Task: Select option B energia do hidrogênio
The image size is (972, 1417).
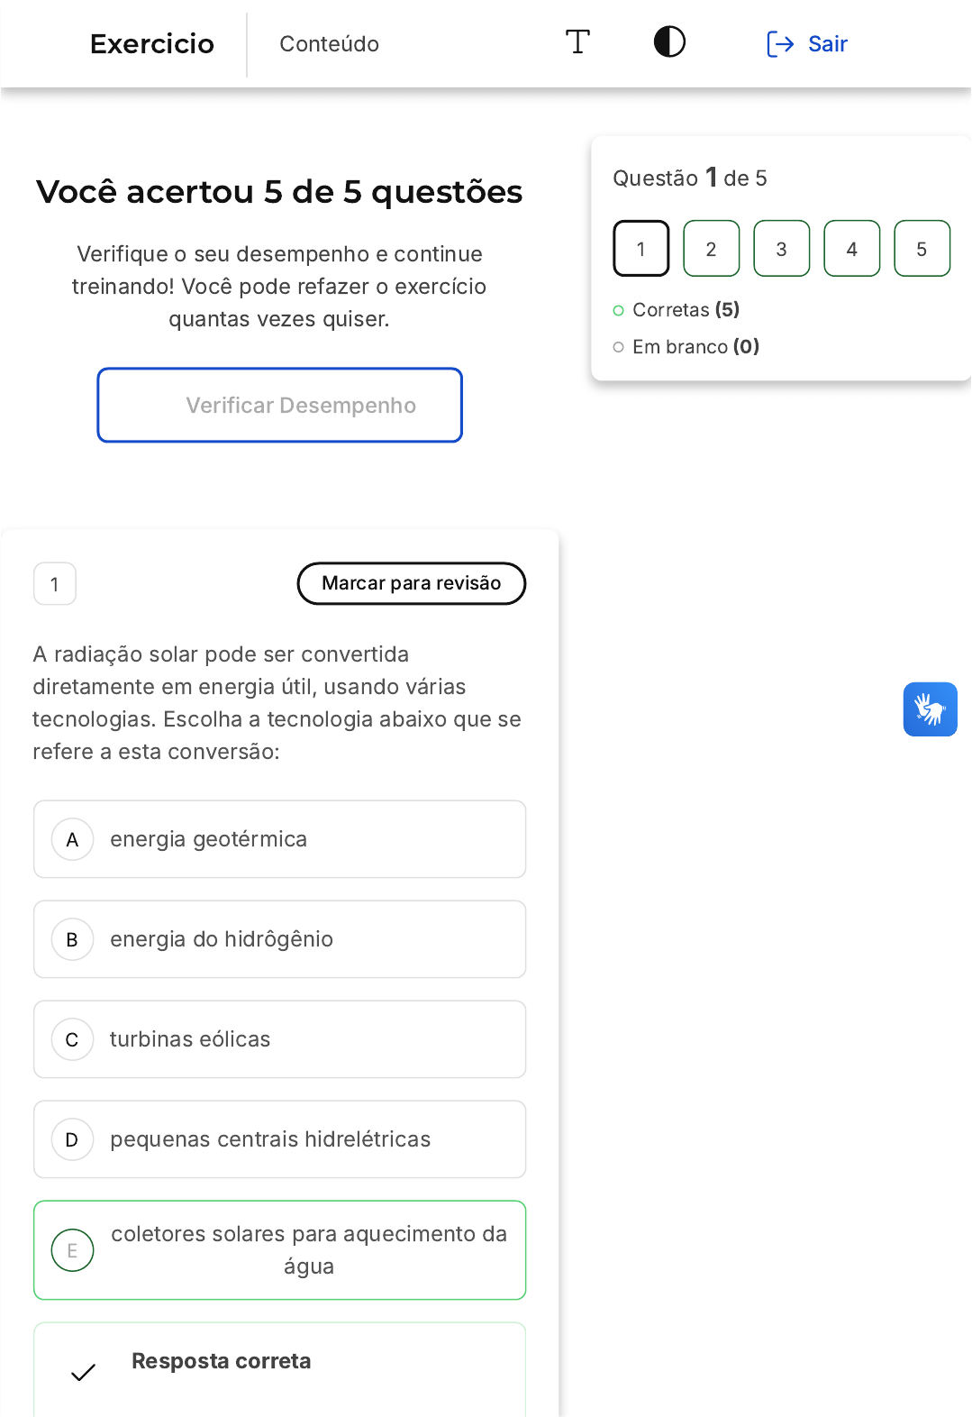Action: 279,939
